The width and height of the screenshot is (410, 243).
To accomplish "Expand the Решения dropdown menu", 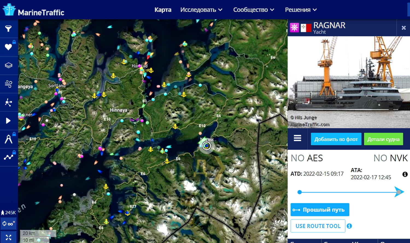I will [301, 10].
